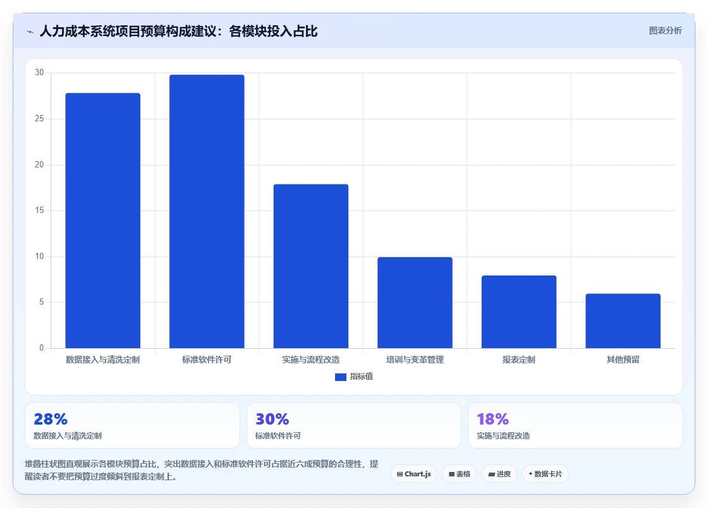Image resolution: width=708 pixels, height=508 pixels.
Task: Open the 18% 实施与流程改造 card
Action: pyautogui.click(x=575, y=425)
